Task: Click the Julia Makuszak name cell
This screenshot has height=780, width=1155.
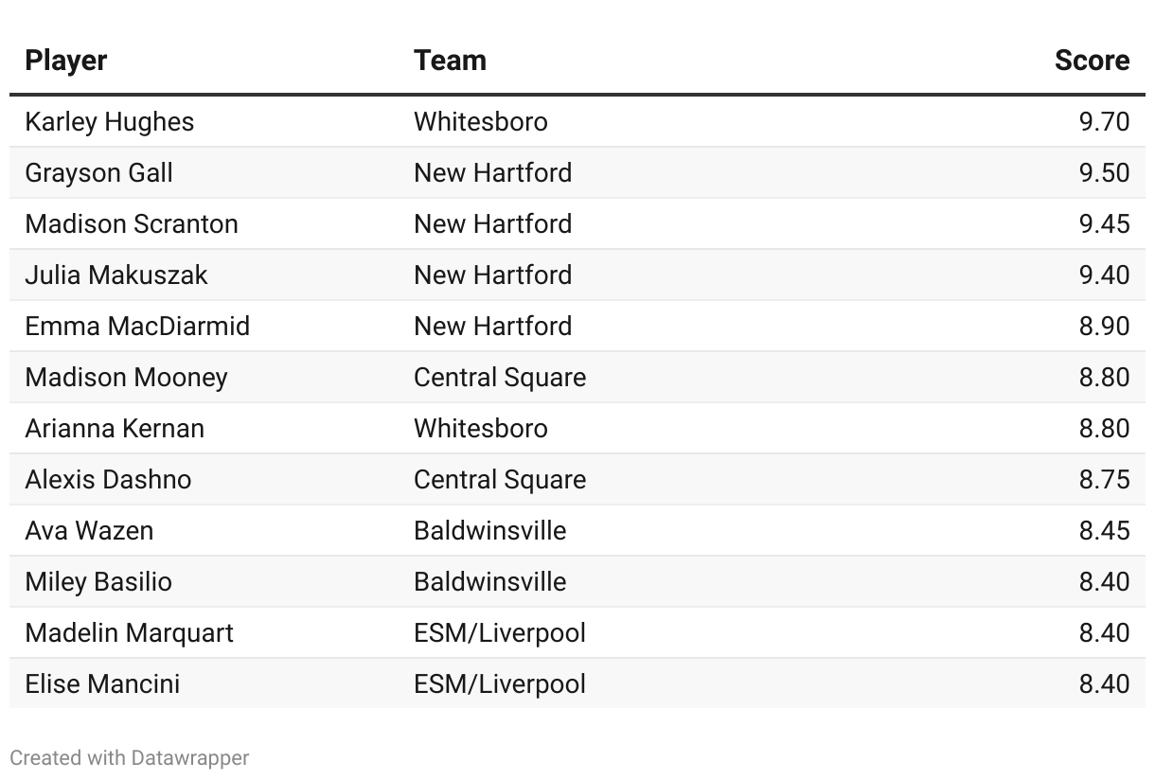Action: tap(116, 275)
